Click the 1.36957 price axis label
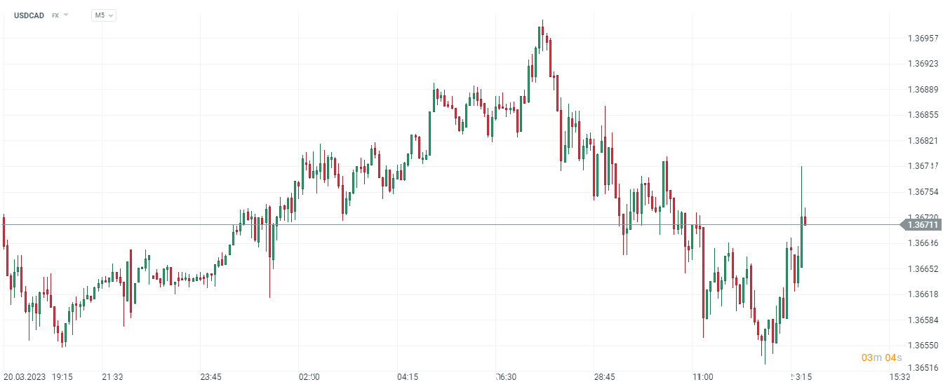 click(x=923, y=39)
